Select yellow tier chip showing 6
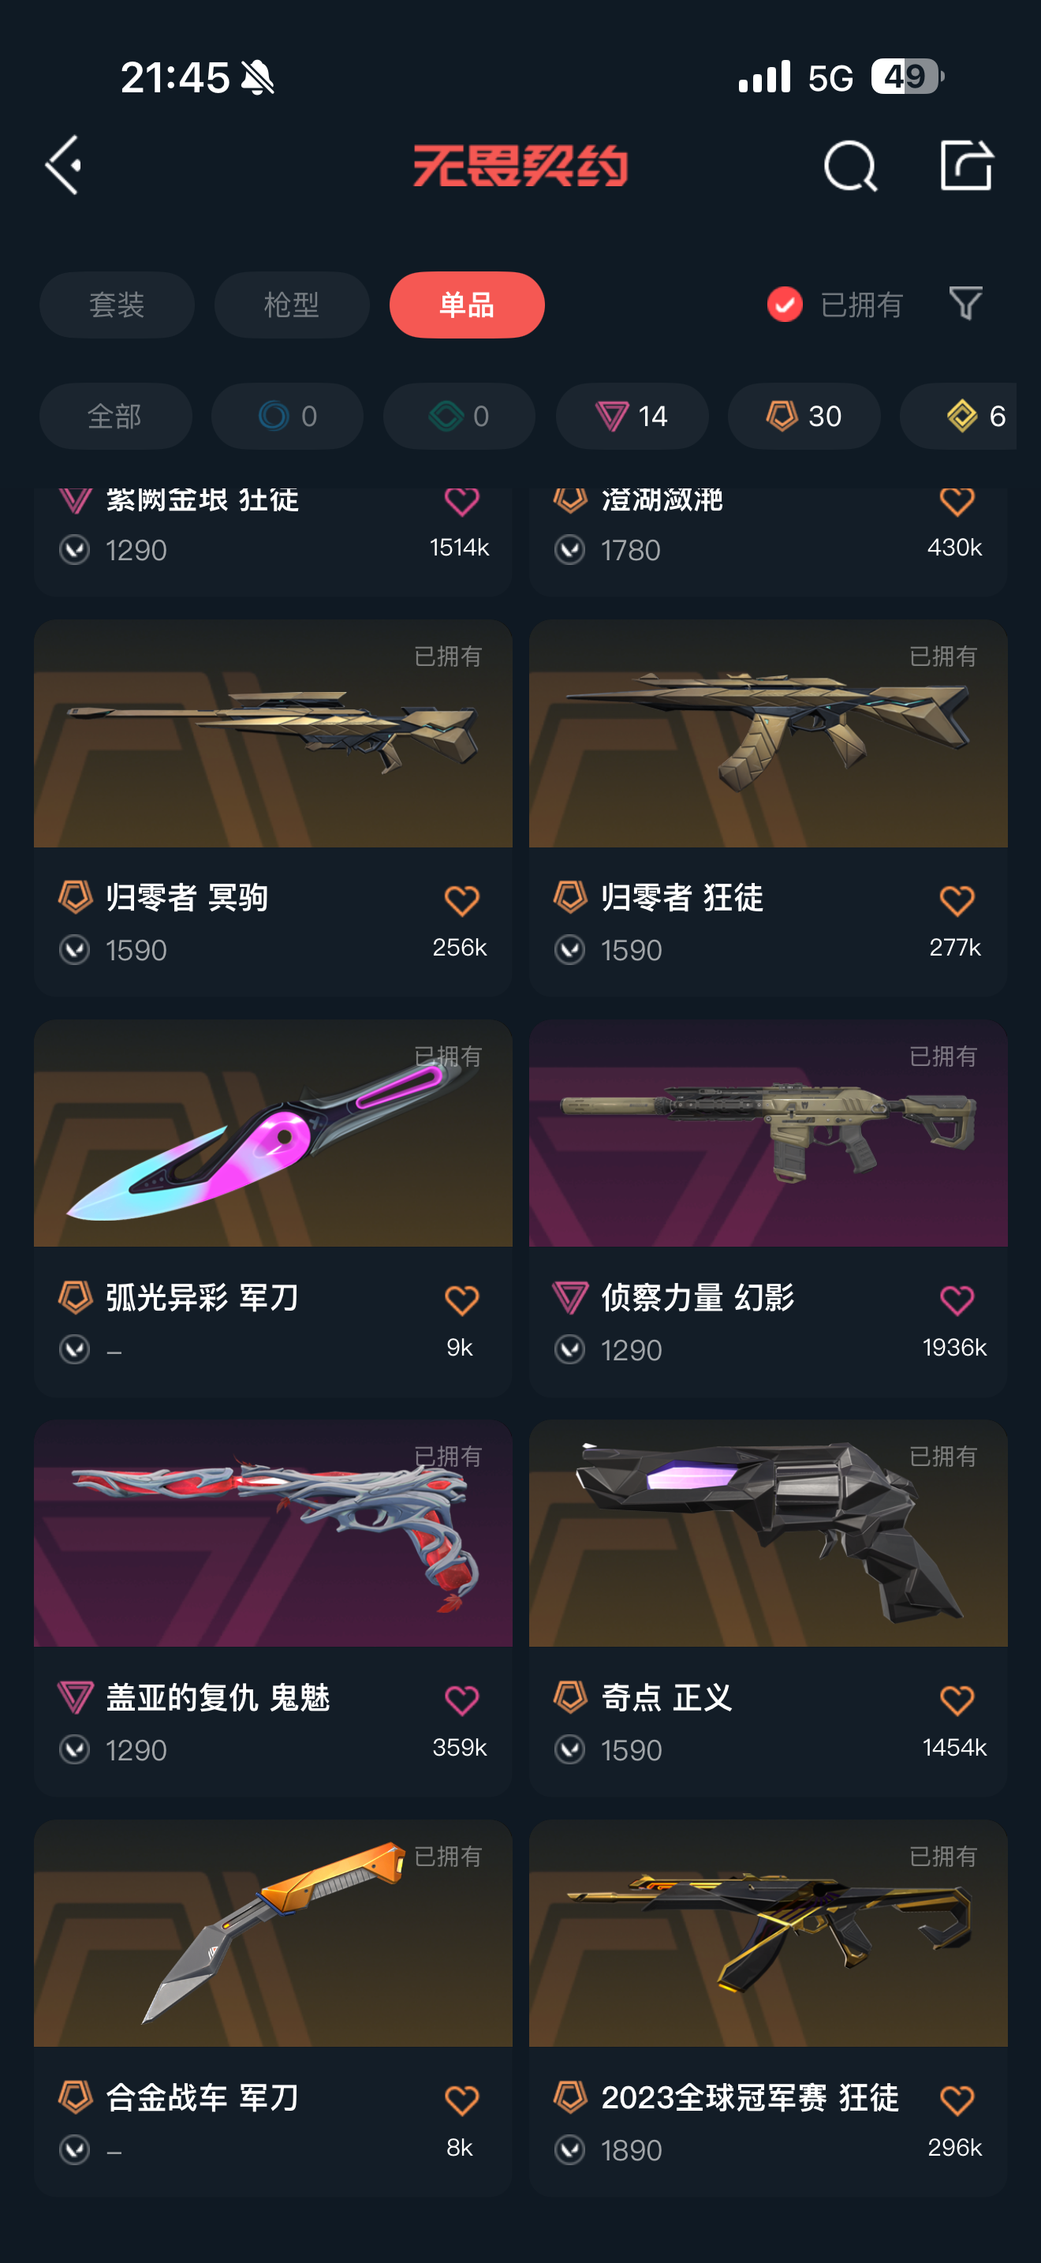The width and height of the screenshot is (1041, 2263). click(x=958, y=416)
